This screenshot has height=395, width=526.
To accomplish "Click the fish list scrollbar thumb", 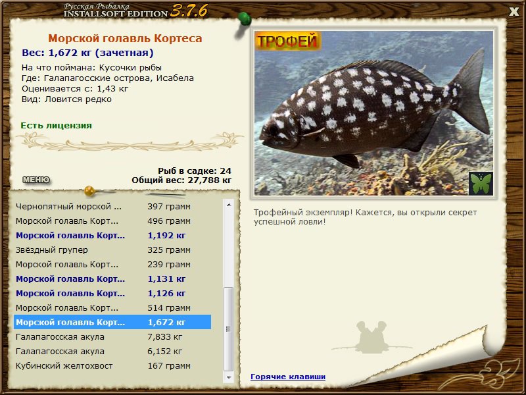I will (229, 329).
